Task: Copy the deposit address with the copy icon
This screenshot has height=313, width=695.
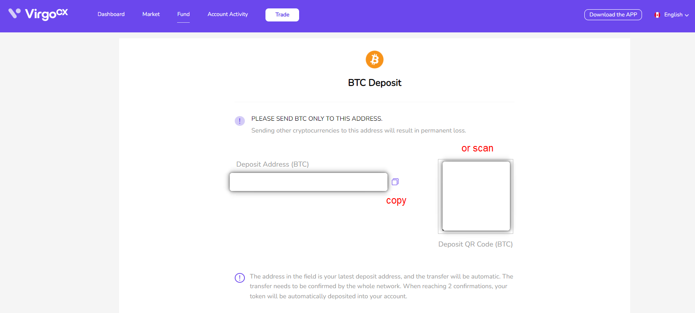Action: [x=395, y=182]
